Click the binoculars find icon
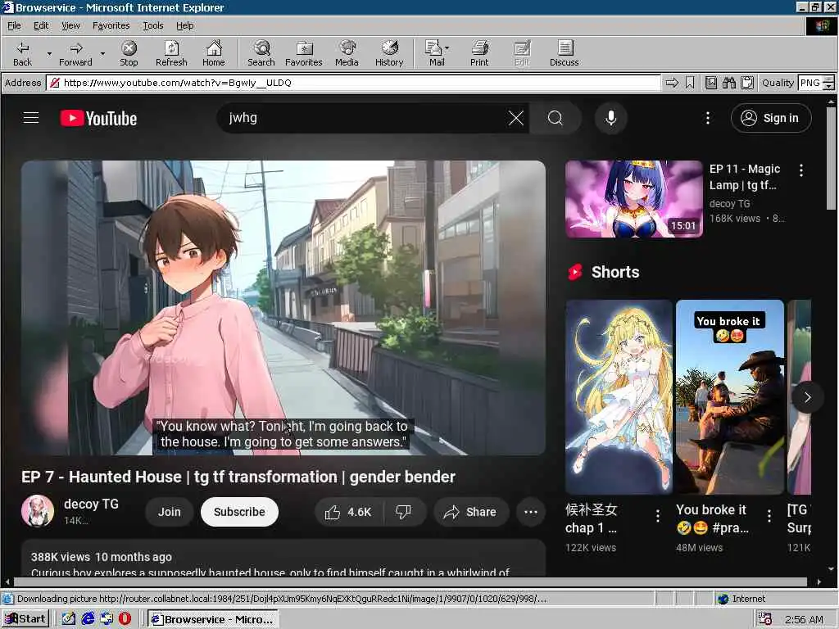The image size is (839, 629). click(x=728, y=83)
